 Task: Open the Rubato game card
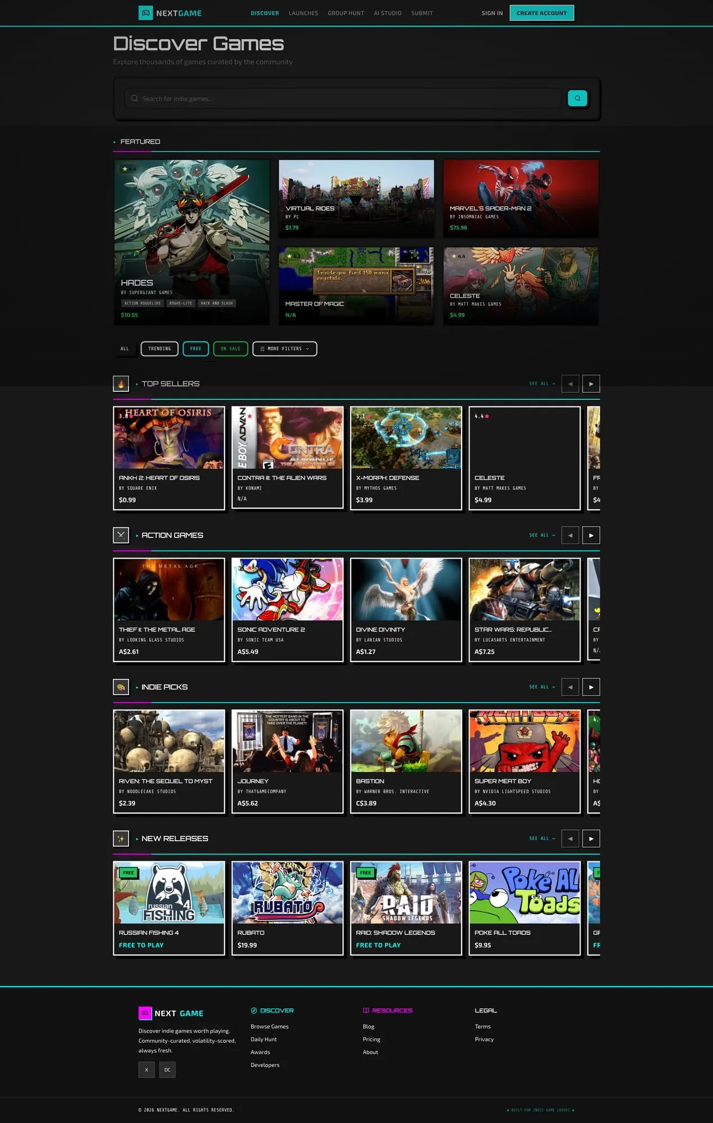coord(287,908)
